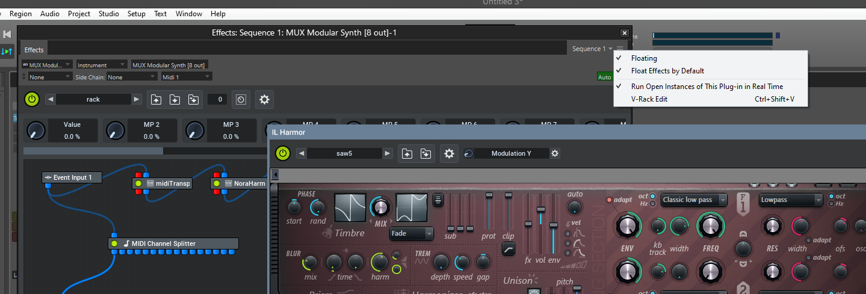Open the Effects window hamburger menu icon
The image size is (866, 294).
[620, 49]
